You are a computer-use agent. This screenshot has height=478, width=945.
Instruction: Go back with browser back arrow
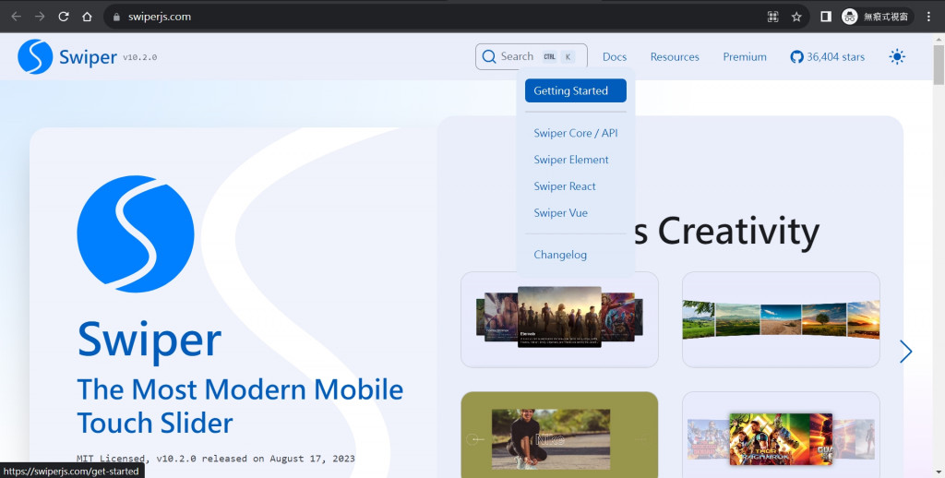coord(17,17)
